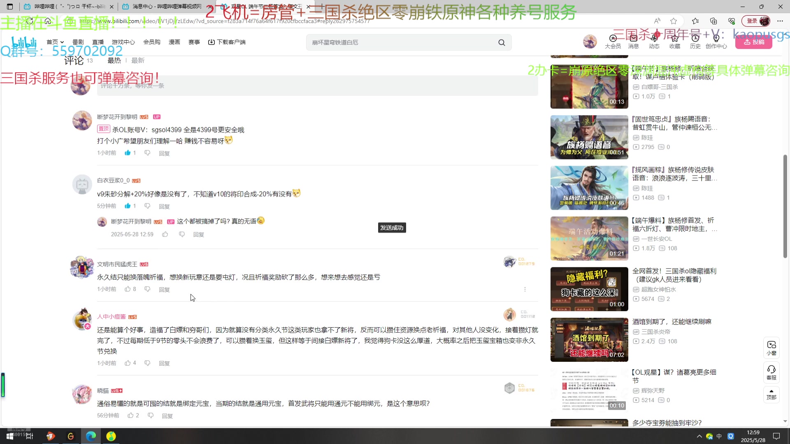Image resolution: width=790 pixels, height=444 pixels.
Task: Expand the 首页 dropdown menu
Action: tap(55, 42)
